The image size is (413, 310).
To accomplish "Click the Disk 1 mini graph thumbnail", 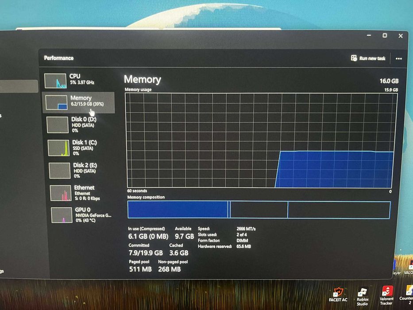I will click(58, 148).
